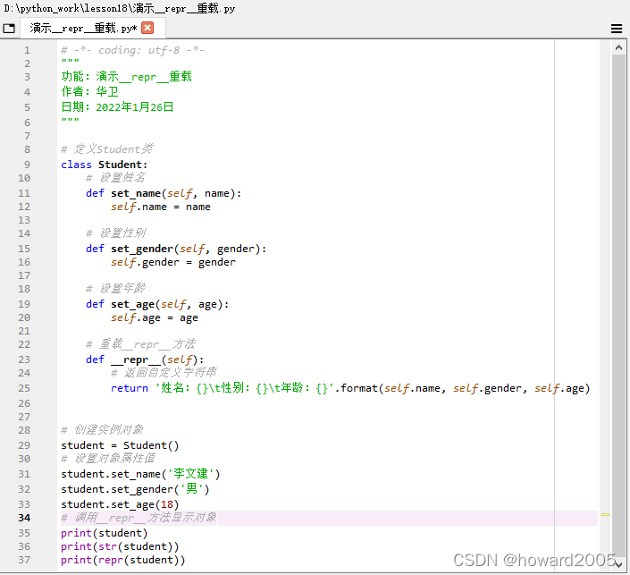Click 'print(student)' line
The height and width of the screenshot is (575, 630).
click(x=105, y=533)
